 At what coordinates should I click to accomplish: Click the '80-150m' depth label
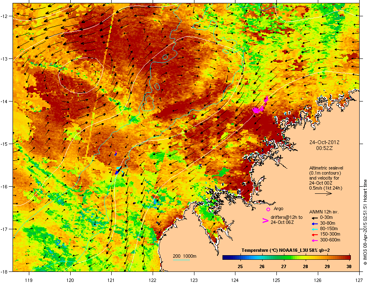(329, 229)
